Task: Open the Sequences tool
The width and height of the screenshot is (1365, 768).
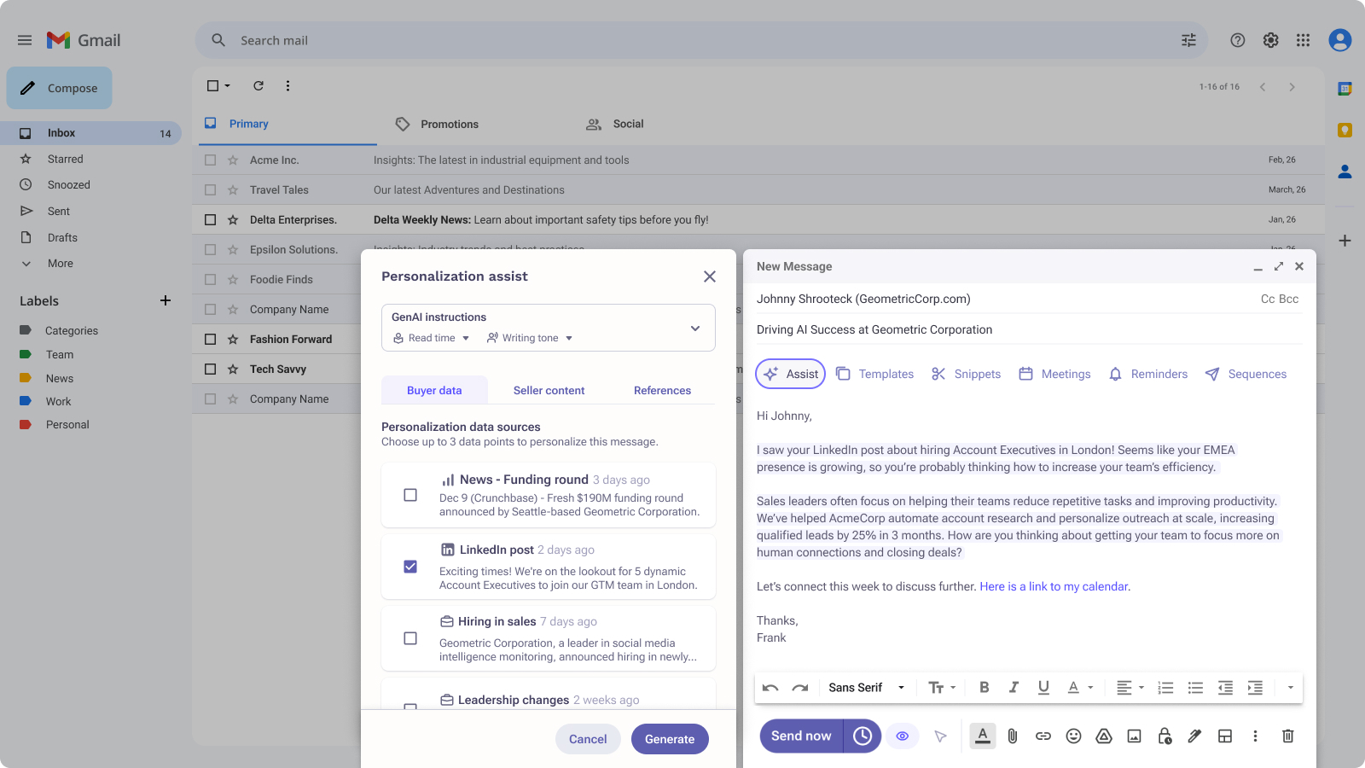Action: click(1245, 374)
